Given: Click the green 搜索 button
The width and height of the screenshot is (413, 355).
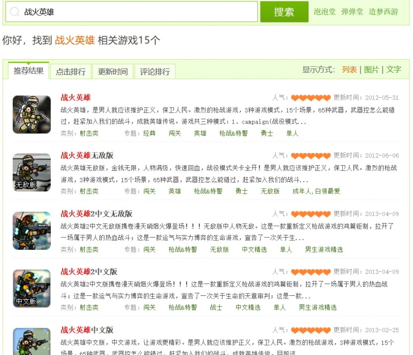Looking at the screenshot, I should tap(284, 12).
